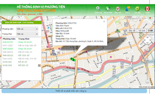Viewport: 155px width, 94px height.
Task: Select vehicle 51B-01723 in list
Action: coord(8,42)
